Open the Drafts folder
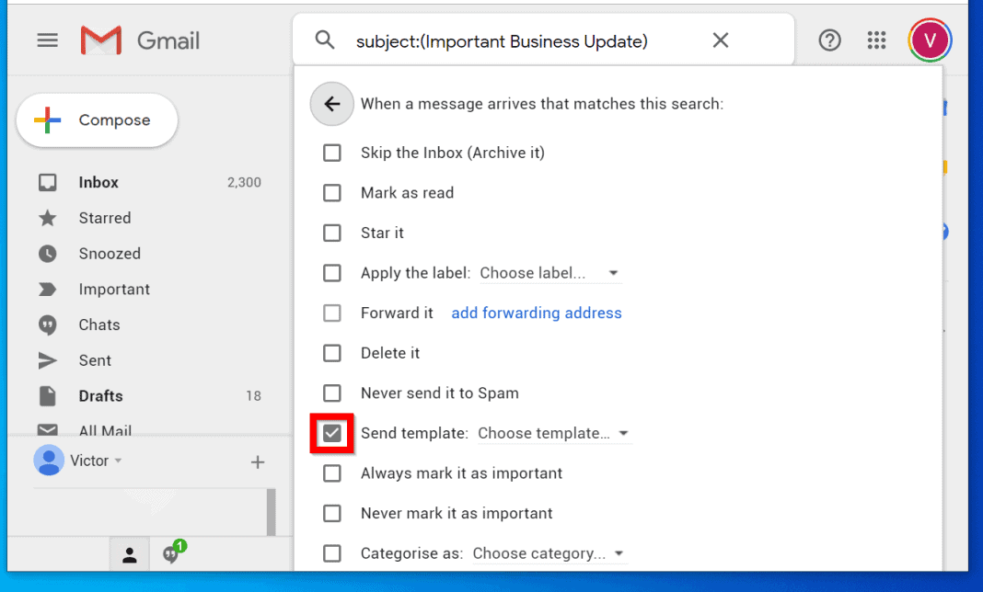The width and height of the screenshot is (983, 592). click(x=98, y=395)
